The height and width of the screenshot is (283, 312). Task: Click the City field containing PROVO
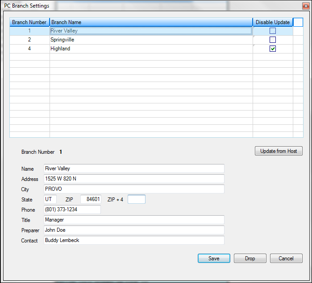click(134, 189)
